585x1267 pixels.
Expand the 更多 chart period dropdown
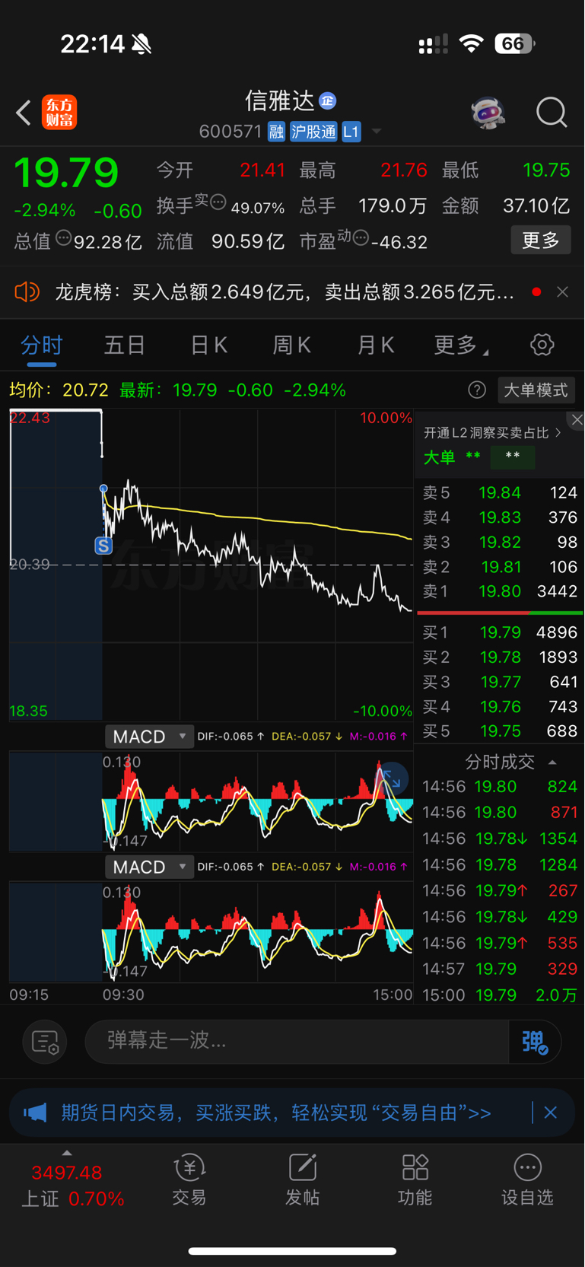pos(461,345)
